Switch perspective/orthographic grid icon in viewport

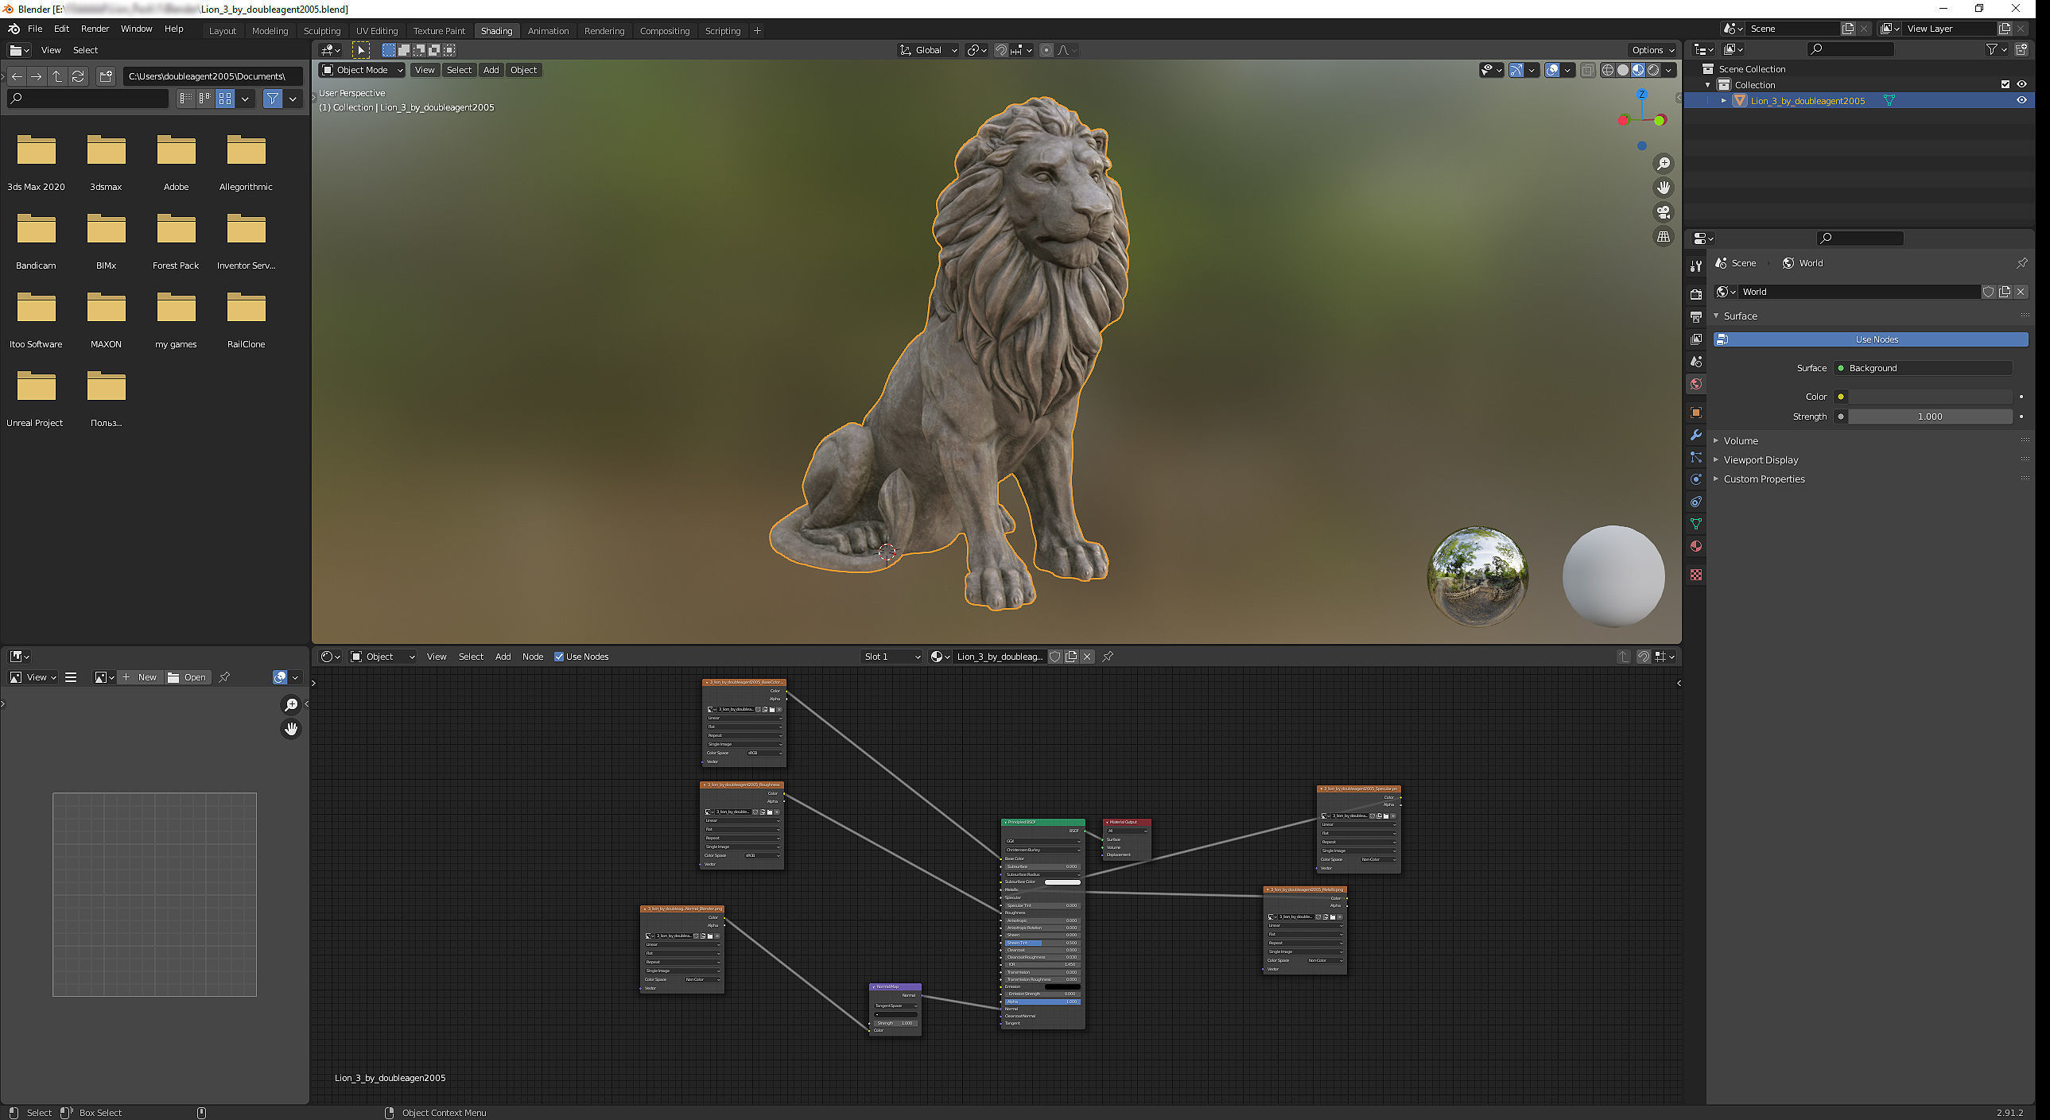click(x=1664, y=236)
